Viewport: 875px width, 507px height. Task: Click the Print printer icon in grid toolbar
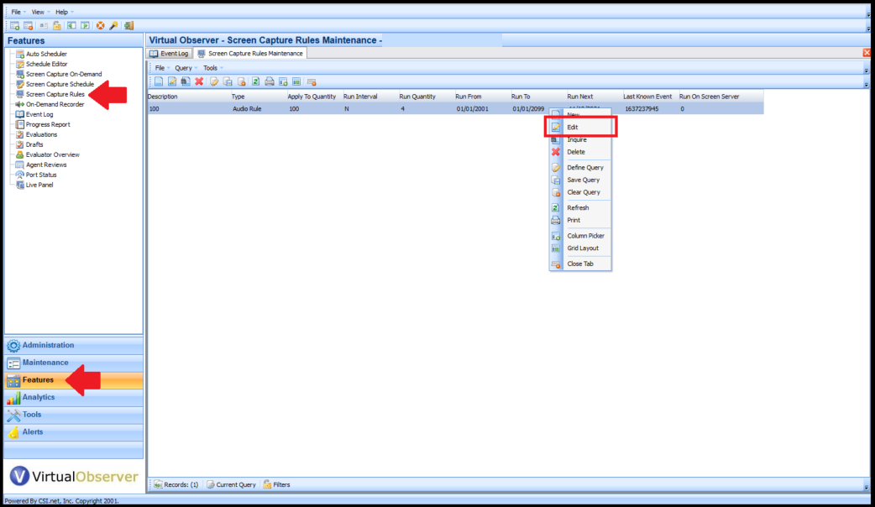point(270,82)
